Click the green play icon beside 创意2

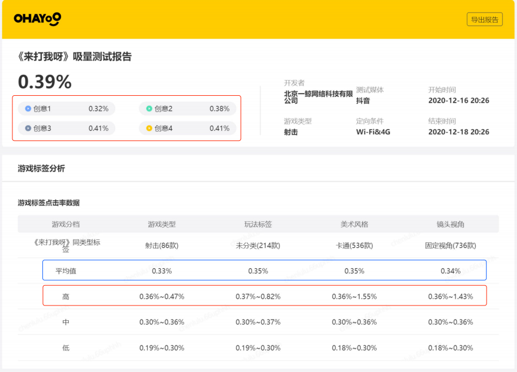pyautogui.click(x=149, y=109)
